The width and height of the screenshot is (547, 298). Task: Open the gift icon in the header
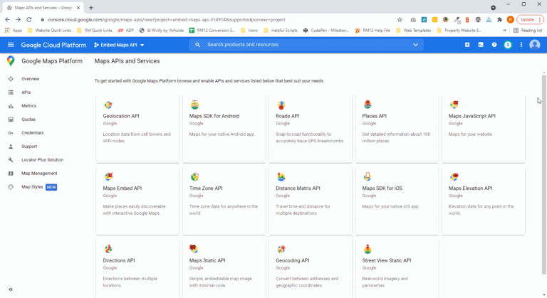point(467,45)
